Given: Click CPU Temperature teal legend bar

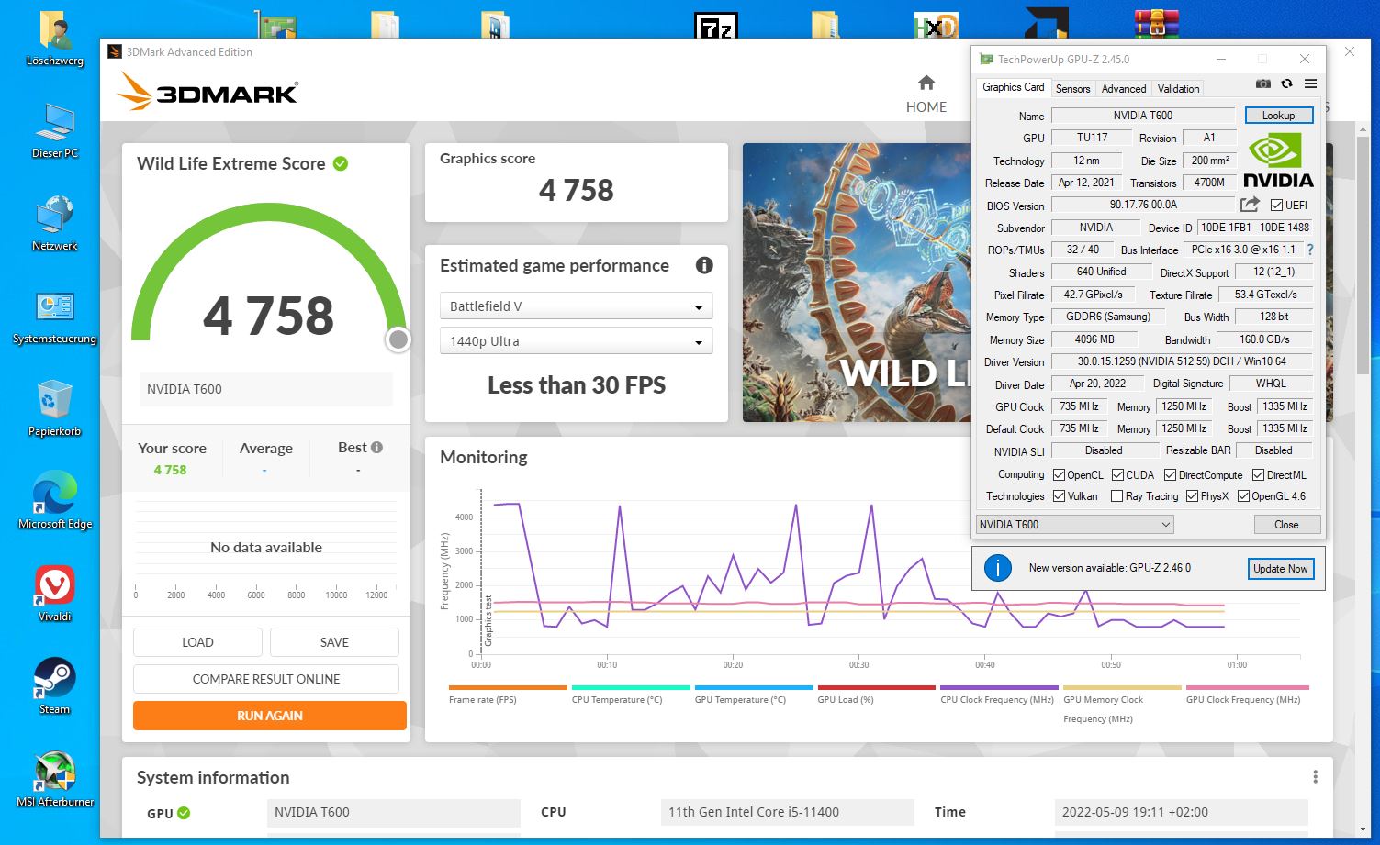Looking at the screenshot, I should [631, 687].
